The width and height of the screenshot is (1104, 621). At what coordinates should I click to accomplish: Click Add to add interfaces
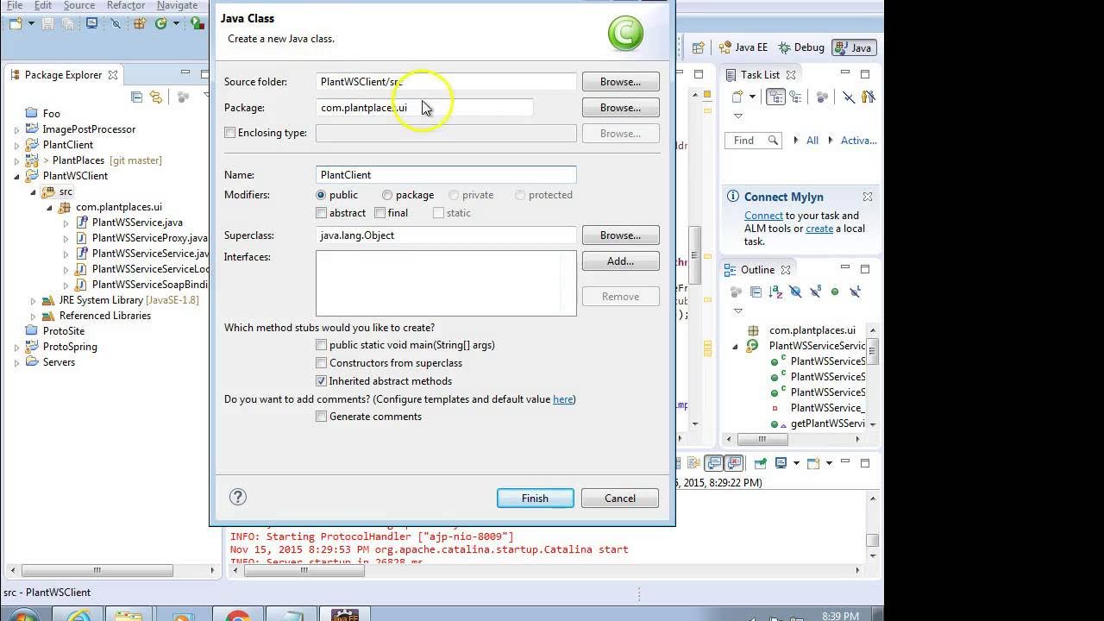pos(621,261)
